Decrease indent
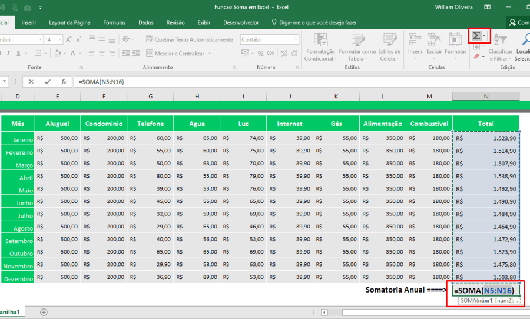 (126, 54)
